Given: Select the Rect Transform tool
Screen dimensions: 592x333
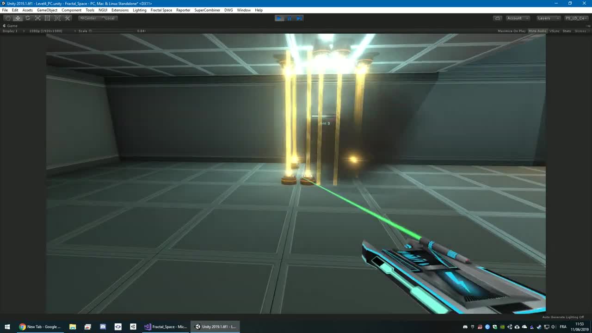Looking at the screenshot, I should 47,18.
